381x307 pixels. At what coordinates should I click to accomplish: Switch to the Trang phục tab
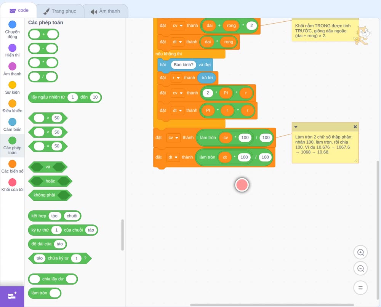(60, 11)
